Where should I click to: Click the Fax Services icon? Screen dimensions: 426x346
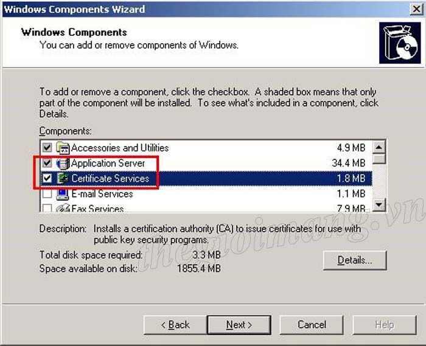[x=63, y=207]
